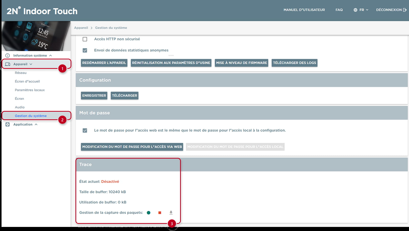Click the Trace section header

click(242, 165)
